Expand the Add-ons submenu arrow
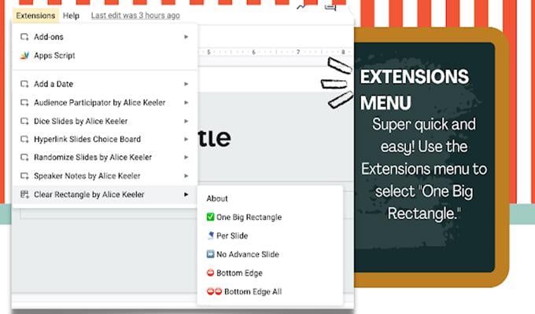 (186, 37)
